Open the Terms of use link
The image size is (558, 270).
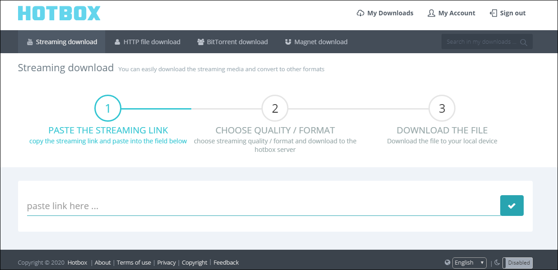click(134, 262)
